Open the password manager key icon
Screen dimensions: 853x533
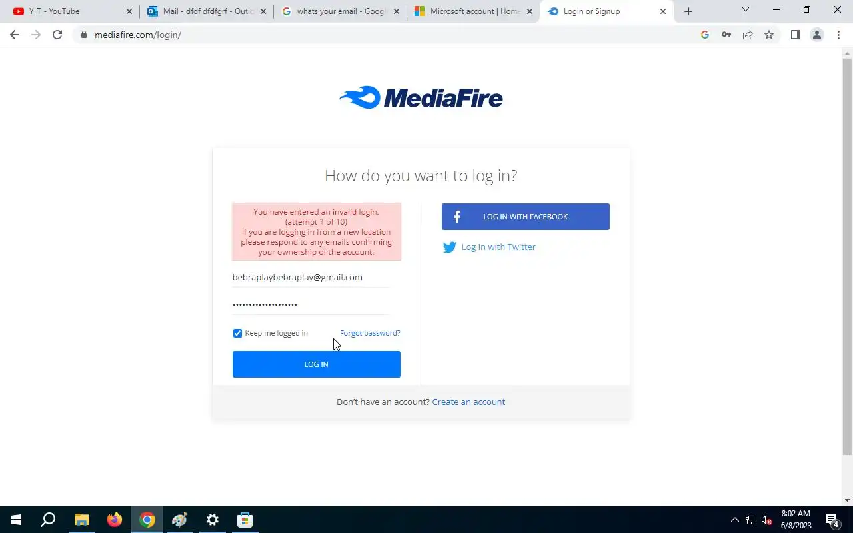[x=726, y=35]
